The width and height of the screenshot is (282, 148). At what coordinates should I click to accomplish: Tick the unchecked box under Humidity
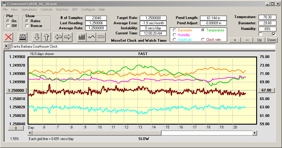(x=260, y=34)
